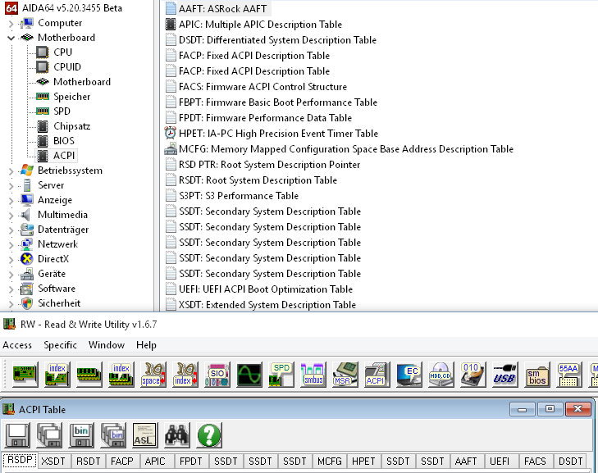The height and width of the screenshot is (473, 598).
Task: Select 'DSDT: Differentiated System Description Table' entry
Action: pyautogui.click(x=277, y=40)
